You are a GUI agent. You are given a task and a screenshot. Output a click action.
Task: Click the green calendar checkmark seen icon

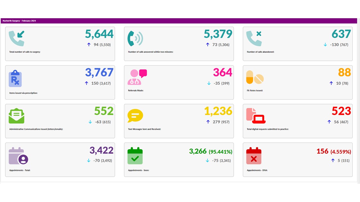coord(135,156)
